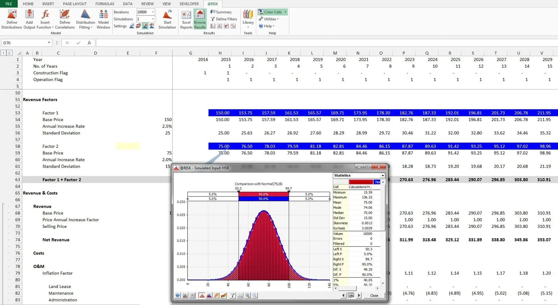Toggle the Browse Results button
558x305 pixels.
click(x=200, y=19)
